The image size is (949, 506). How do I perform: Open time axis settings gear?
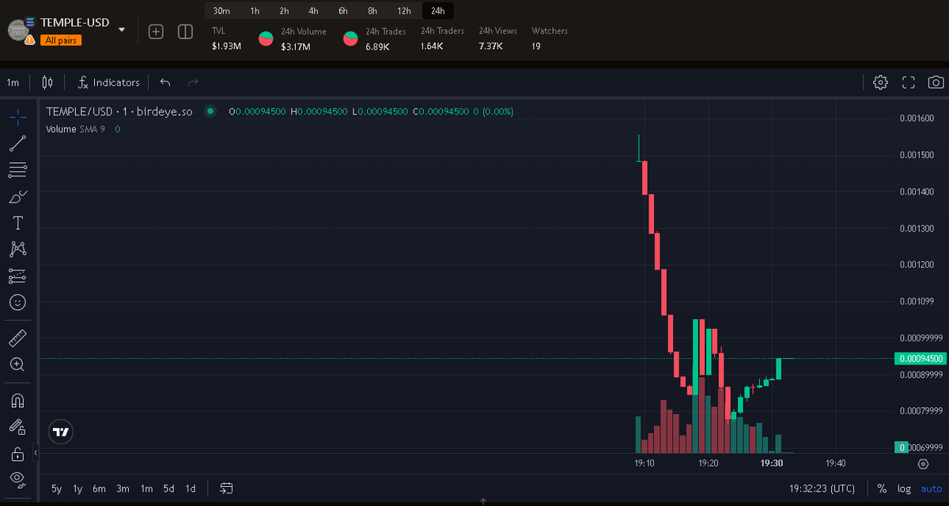click(x=922, y=463)
